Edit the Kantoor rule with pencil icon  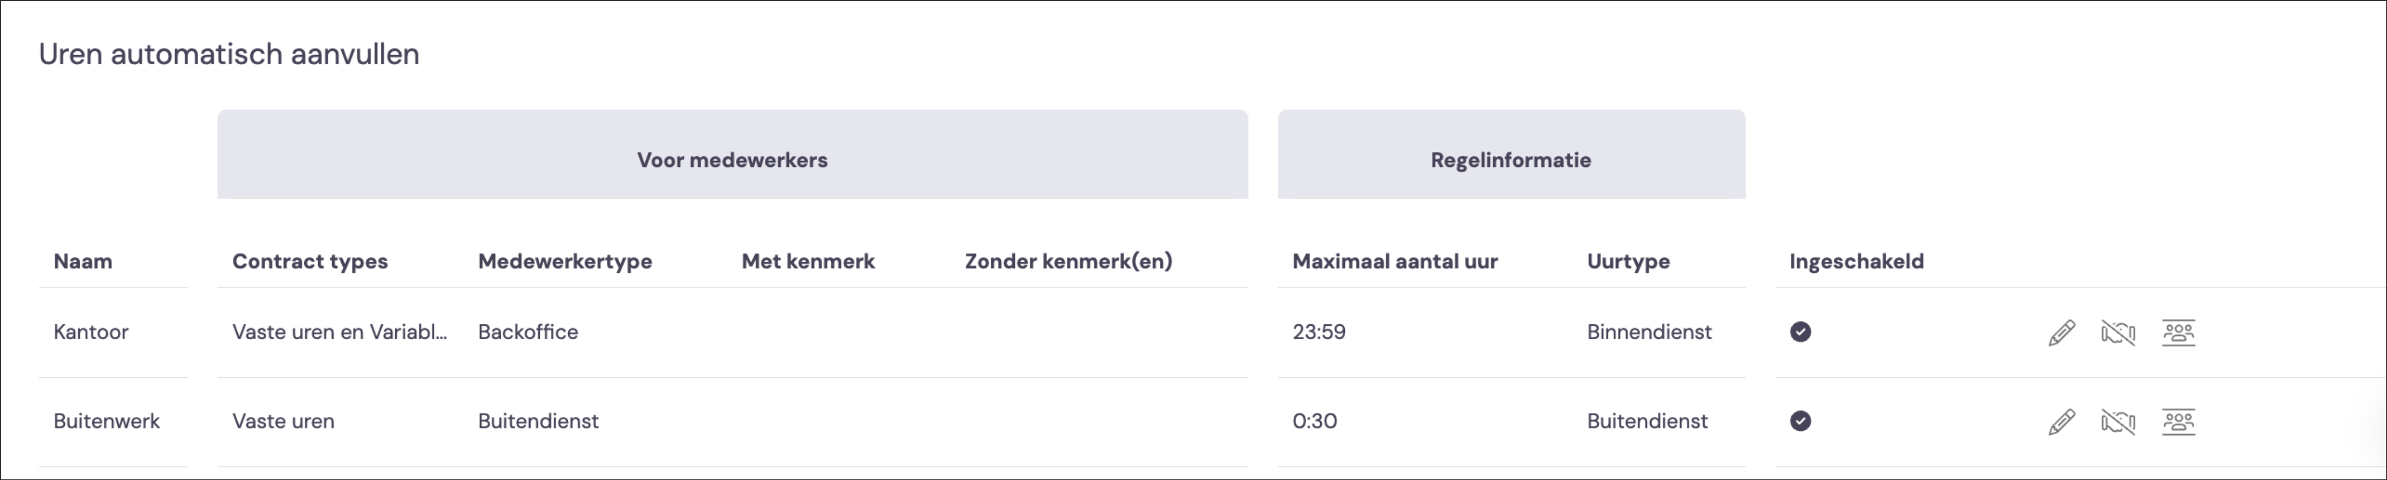click(2061, 333)
